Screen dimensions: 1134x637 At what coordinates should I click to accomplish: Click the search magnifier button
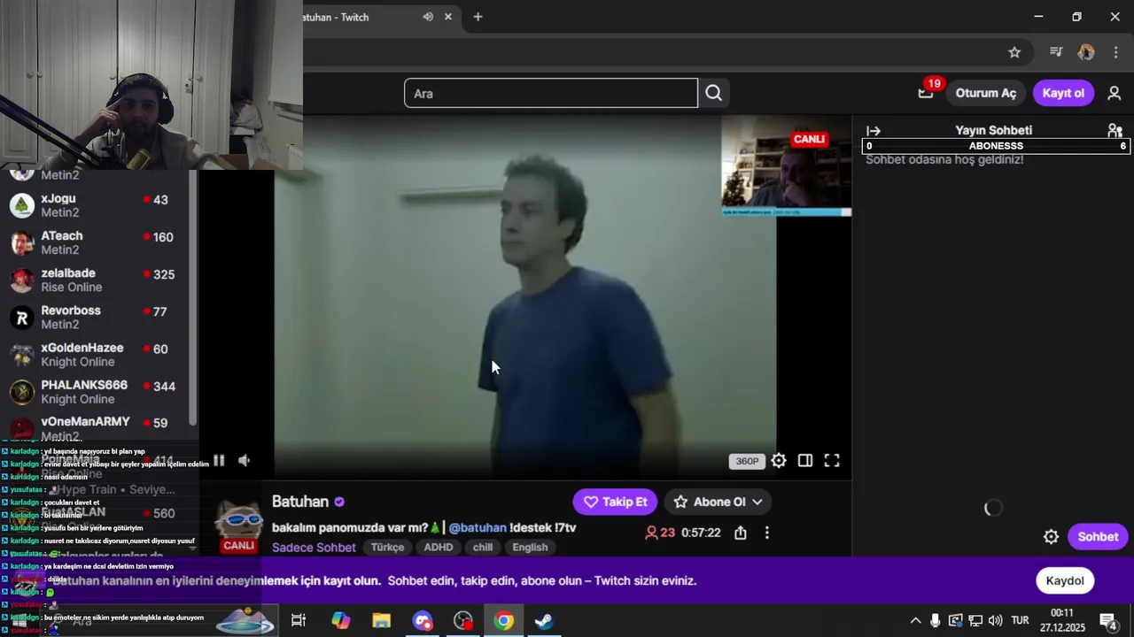713,93
